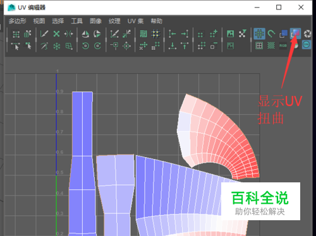Image resolution: width=316 pixels, height=236 pixels.
Task: Open the 多边形 menu
Action: pyautogui.click(x=18, y=21)
